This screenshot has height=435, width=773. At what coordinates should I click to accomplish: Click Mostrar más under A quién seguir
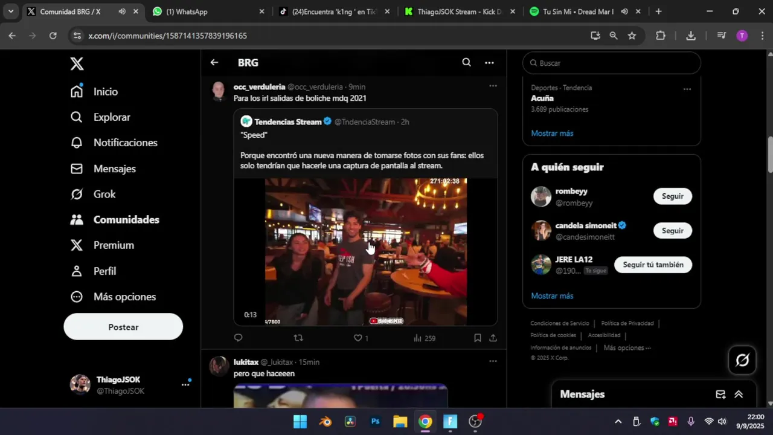[x=552, y=296]
